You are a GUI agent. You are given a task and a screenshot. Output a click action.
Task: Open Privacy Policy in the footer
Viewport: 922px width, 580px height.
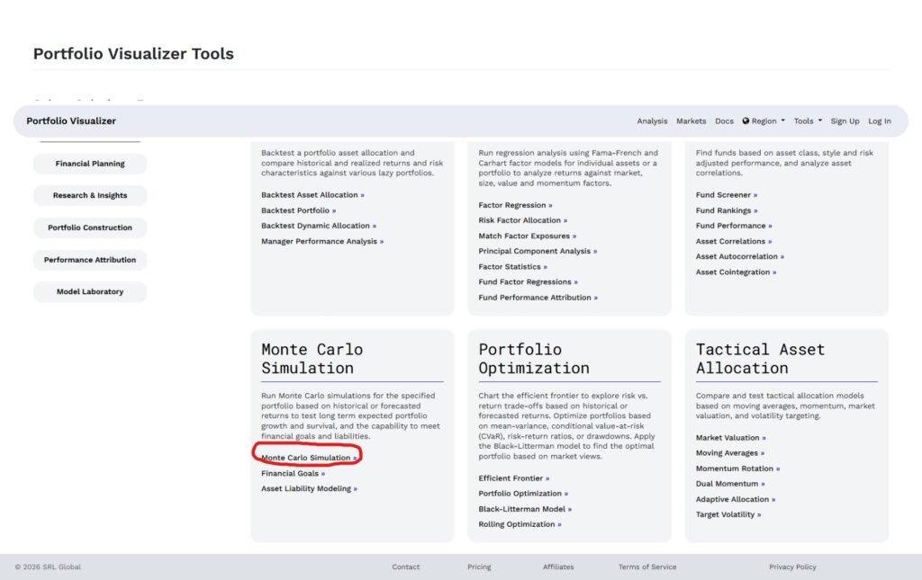792,567
